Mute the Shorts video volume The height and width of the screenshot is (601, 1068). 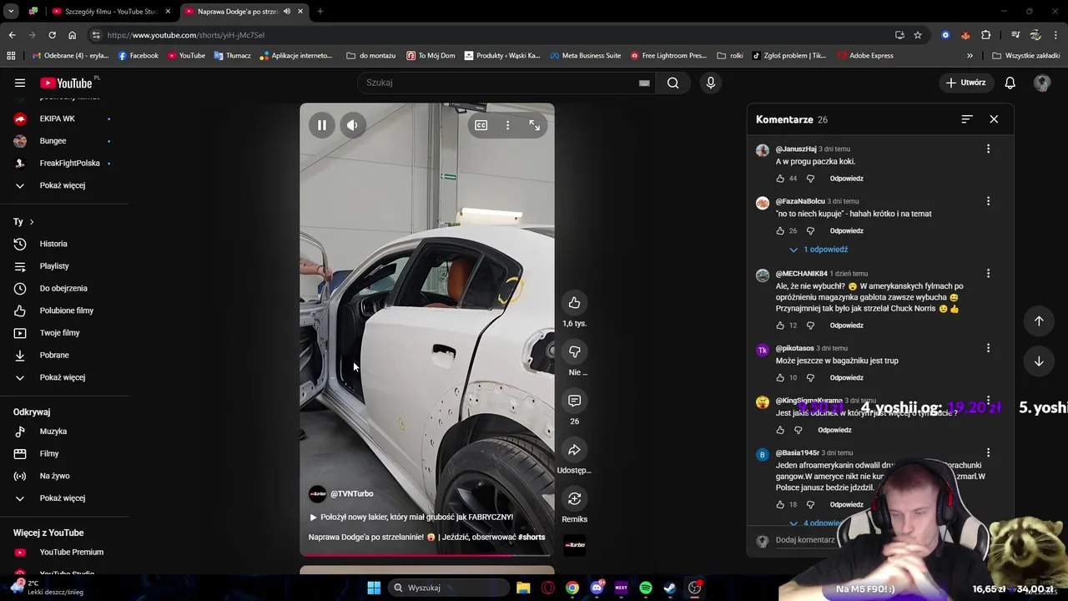352,125
